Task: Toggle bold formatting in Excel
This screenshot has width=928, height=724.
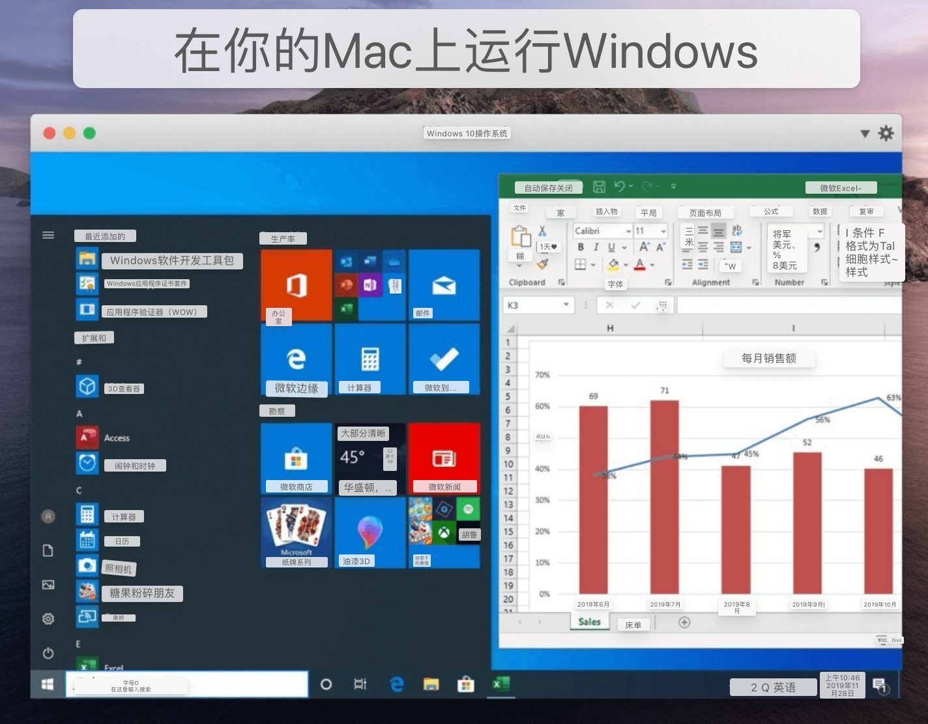Action: (x=580, y=247)
